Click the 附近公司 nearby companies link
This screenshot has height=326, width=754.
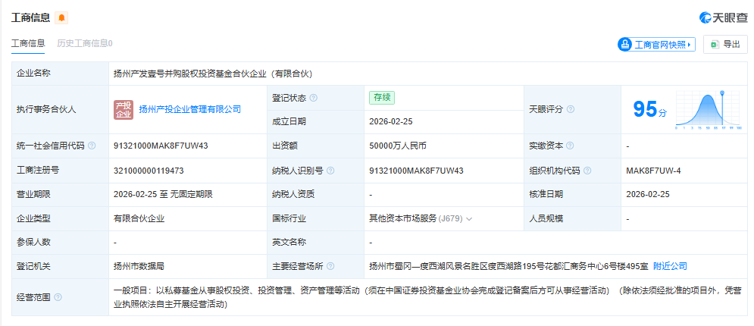point(670,266)
